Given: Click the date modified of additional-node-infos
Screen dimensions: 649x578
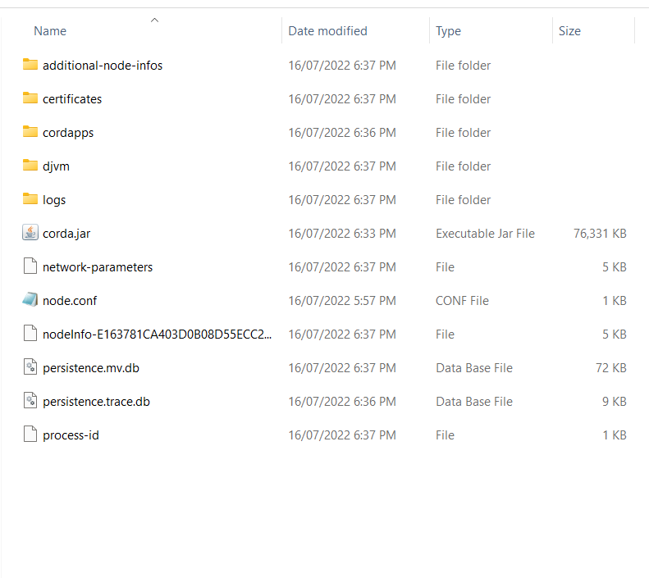Looking at the screenshot, I should 342,66.
